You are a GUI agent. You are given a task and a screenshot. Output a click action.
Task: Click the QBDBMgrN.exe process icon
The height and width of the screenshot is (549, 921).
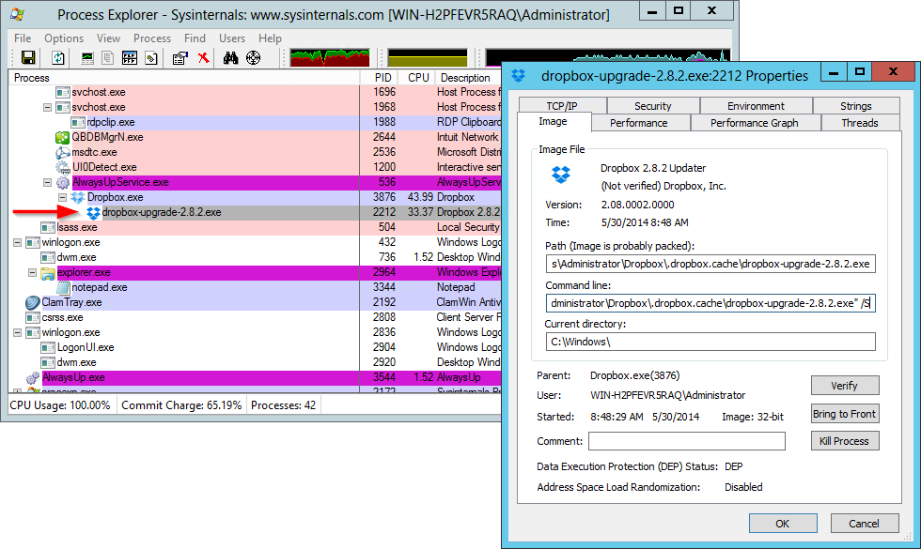63,137
